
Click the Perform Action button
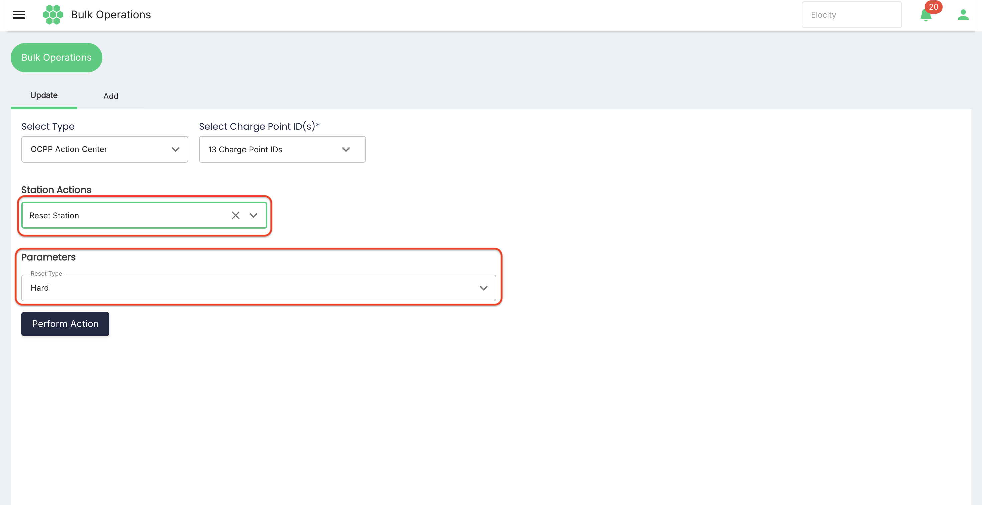click(x=65, y=324)
